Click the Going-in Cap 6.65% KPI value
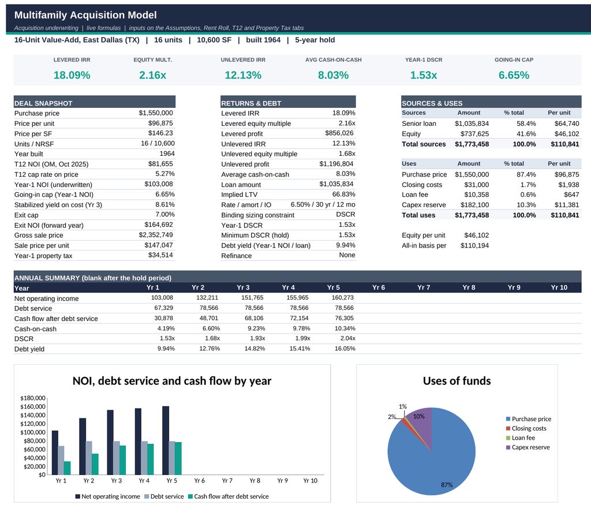The height and width of the screenshot is (505, 591). [x=514, y=75]
